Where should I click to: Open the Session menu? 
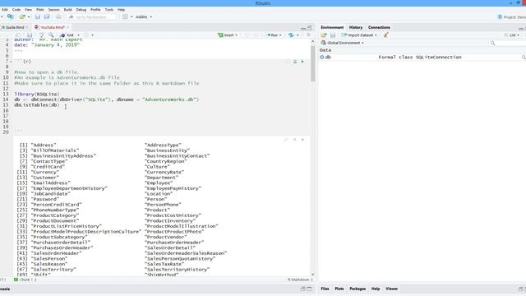click(53, 10)
